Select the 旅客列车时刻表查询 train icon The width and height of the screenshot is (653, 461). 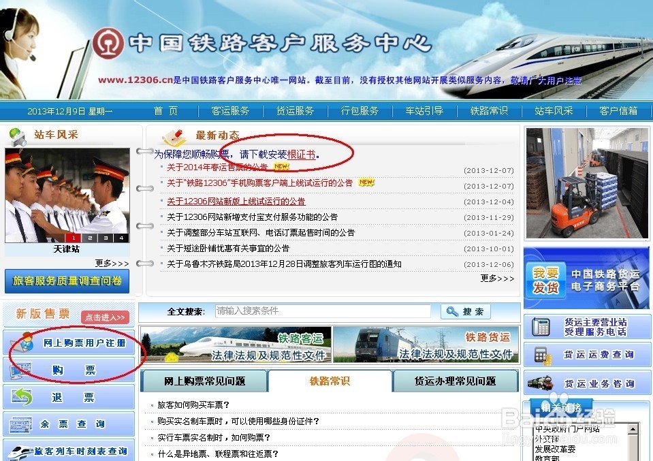tap(22, 451)
